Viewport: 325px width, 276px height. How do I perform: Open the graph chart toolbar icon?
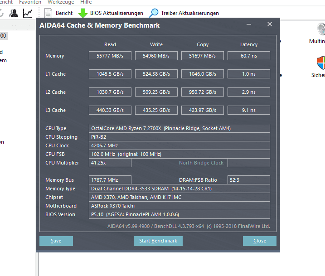28,13
